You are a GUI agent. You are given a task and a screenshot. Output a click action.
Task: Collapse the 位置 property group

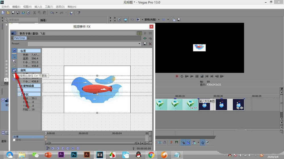click(19, 51)
